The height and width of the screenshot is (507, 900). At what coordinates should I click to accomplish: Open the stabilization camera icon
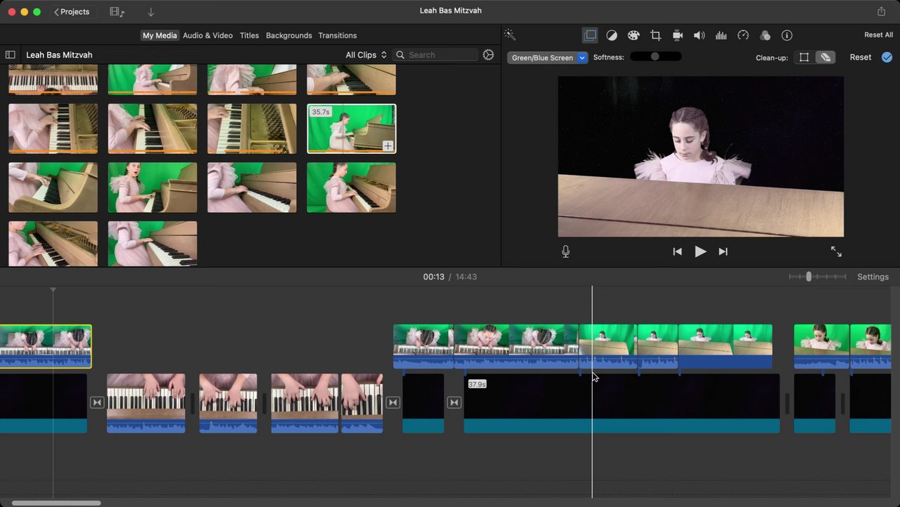coord(678,35)
